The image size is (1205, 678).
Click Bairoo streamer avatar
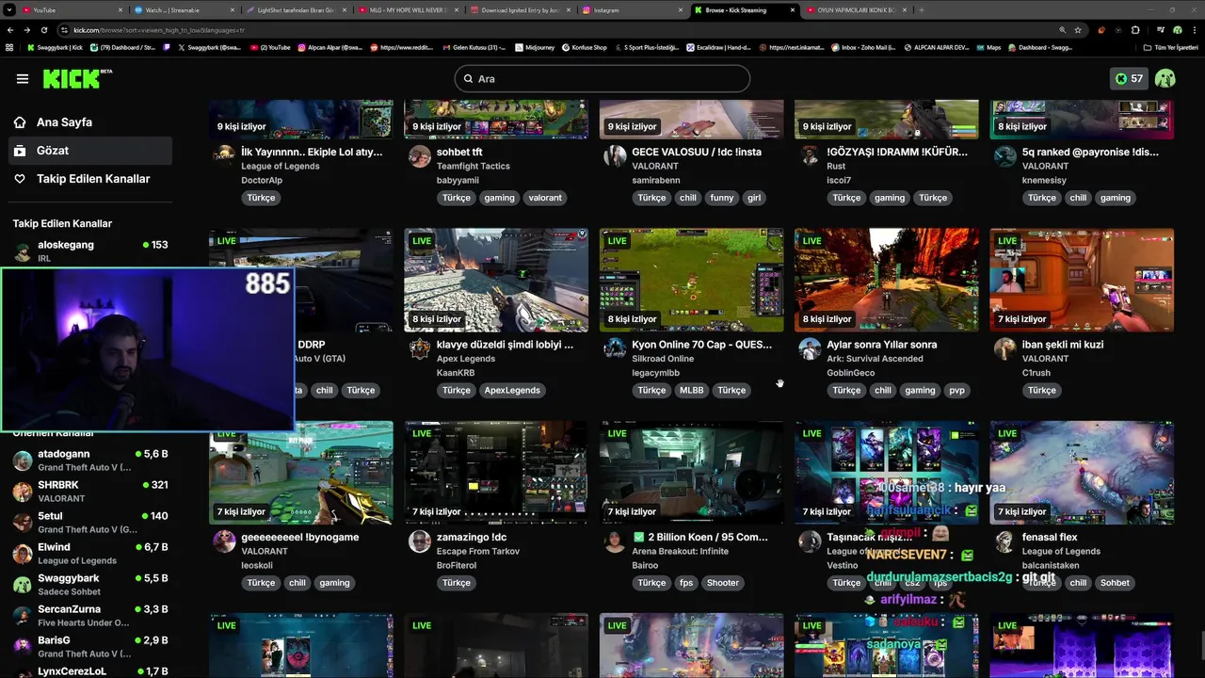coord(615,541)
